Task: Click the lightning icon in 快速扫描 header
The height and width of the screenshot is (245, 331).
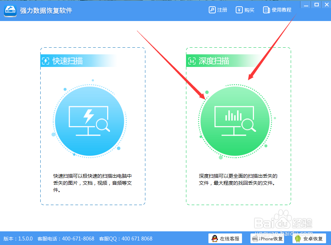Action: [x=46, y=61]
